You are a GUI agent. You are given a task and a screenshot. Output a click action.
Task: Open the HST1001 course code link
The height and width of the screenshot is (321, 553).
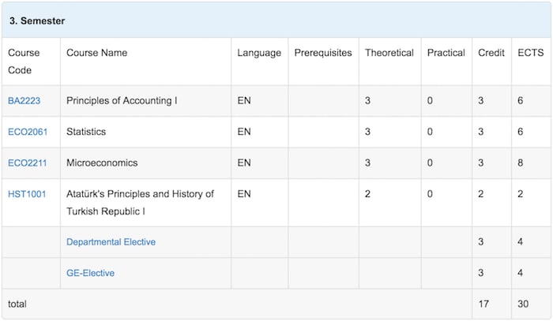(27, 194)
